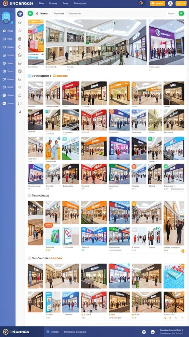Click the white outlined button near the top-right green button
Image resolution: width=189 pixels, height=337 pixels.
point(171,13)
